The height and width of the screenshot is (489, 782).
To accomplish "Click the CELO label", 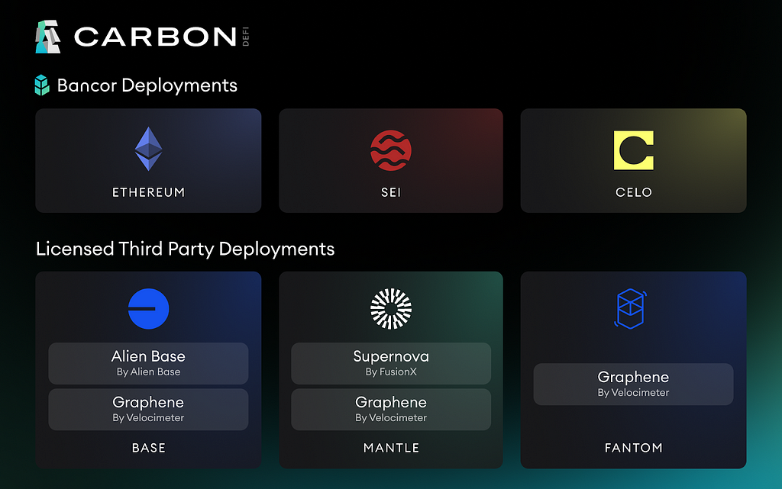I will [633, 192].
